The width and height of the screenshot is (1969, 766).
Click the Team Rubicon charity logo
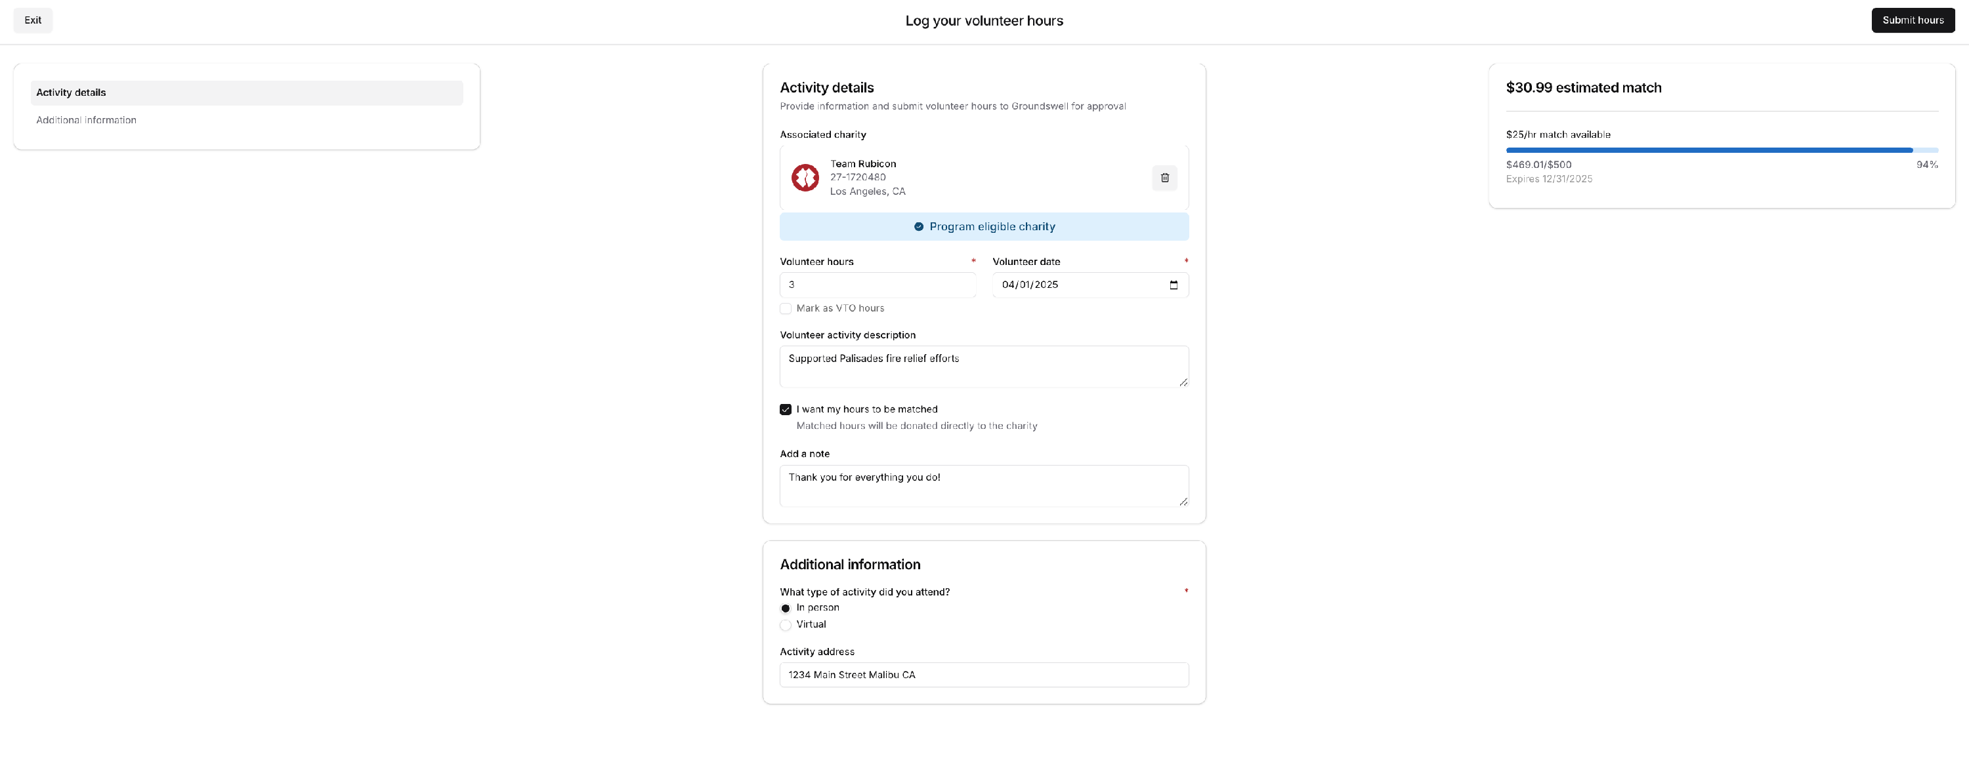(x=804, y=178)
